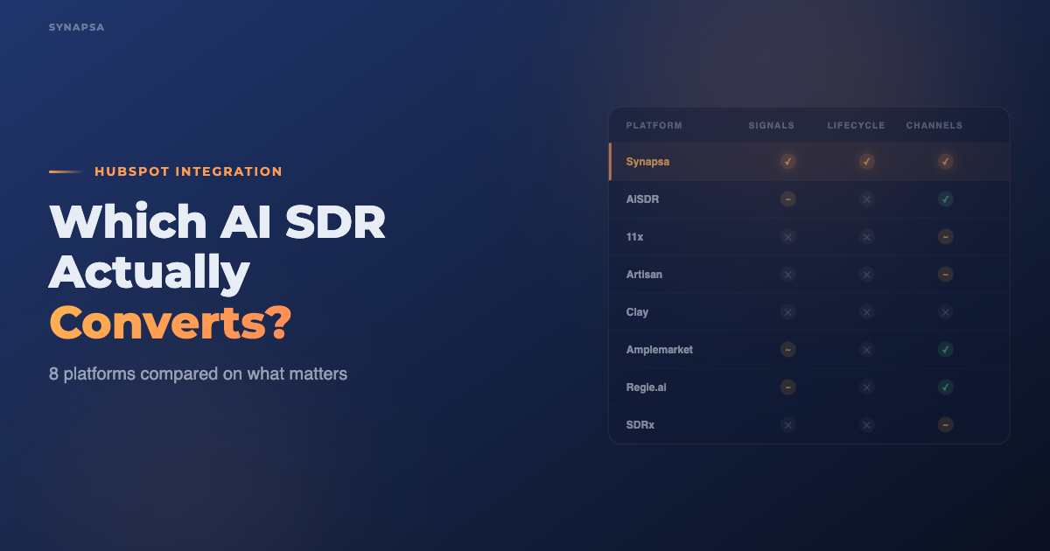
Task: Click '8 platforms compared on what matters'
Action: pyautogui.click(x=199, y=373)
